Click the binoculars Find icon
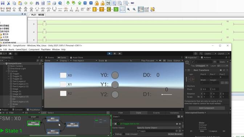This screenshot has height=137, width=244. click(x=37, y=3)
